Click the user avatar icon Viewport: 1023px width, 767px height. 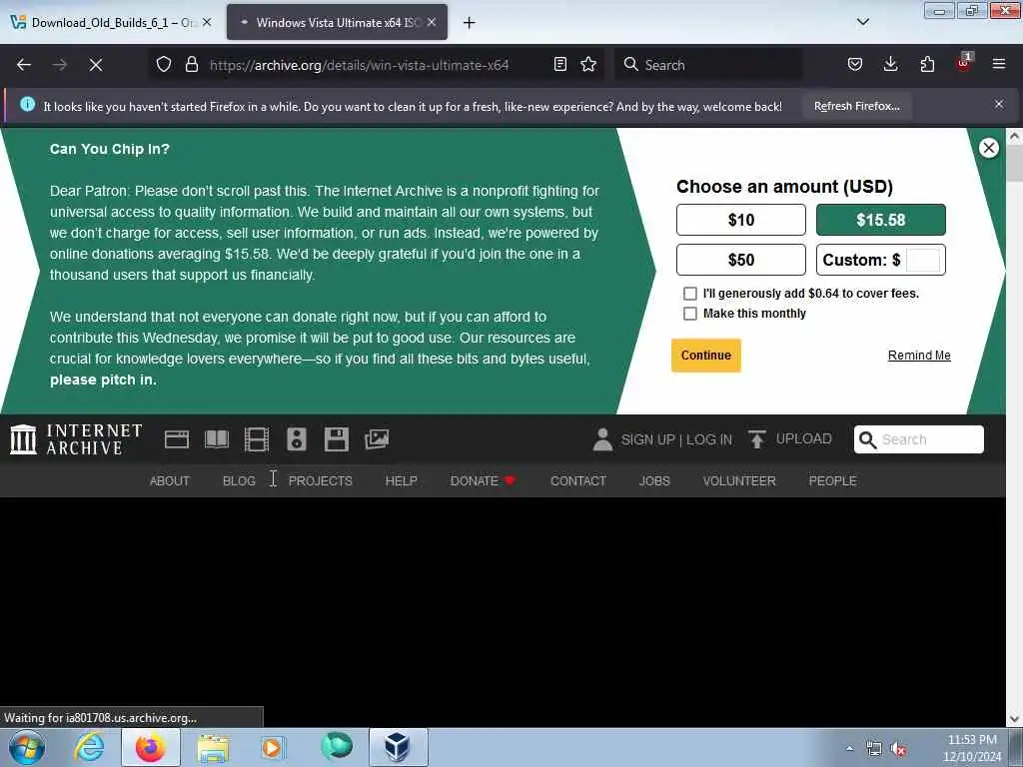tap(602, 439)
